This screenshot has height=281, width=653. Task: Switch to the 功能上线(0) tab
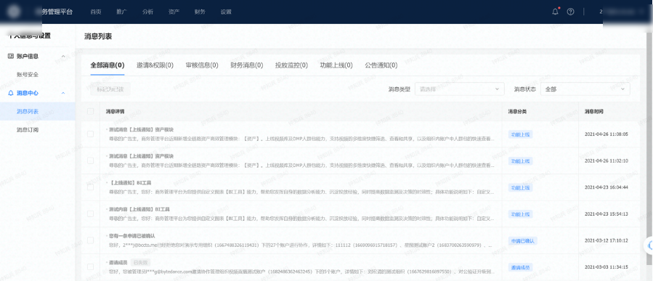tap(336, 65)
